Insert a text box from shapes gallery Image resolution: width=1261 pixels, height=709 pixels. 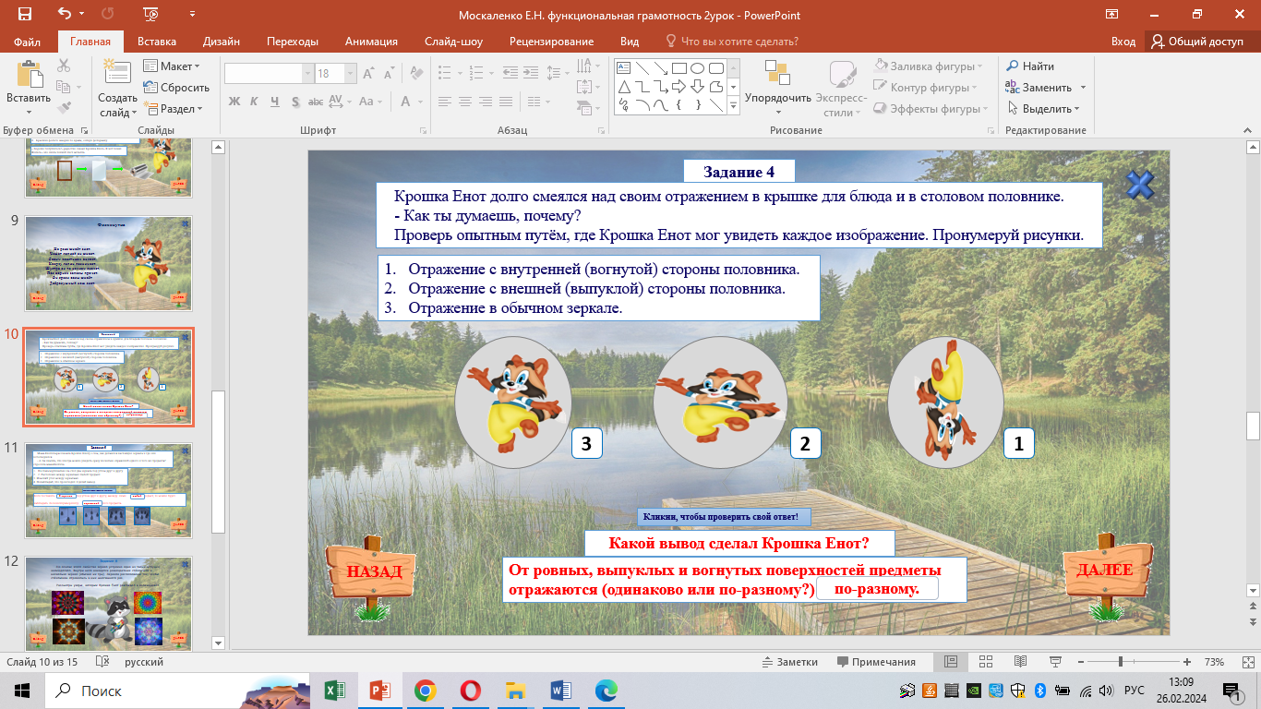point(624,67)
